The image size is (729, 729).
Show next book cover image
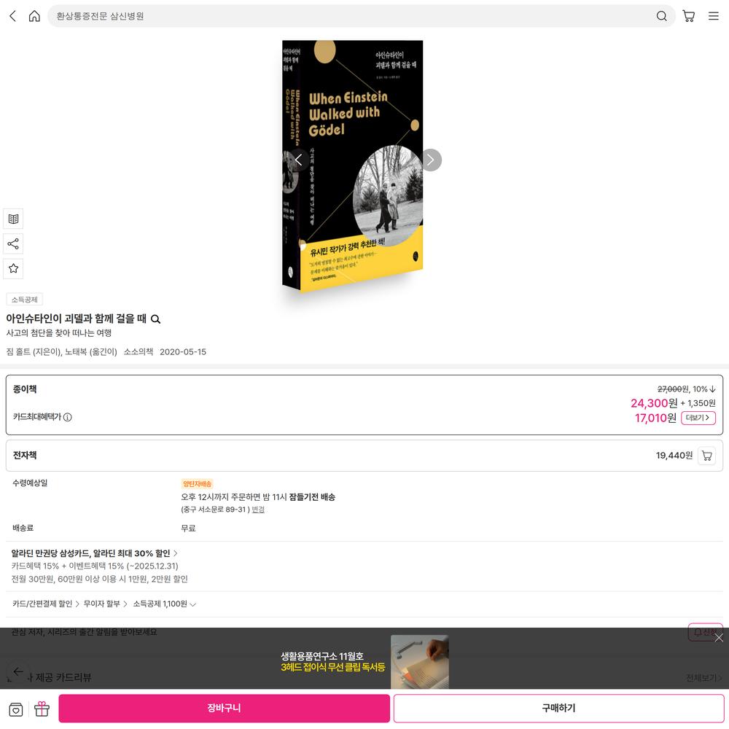pyautogui.click(x=431, y=160)
